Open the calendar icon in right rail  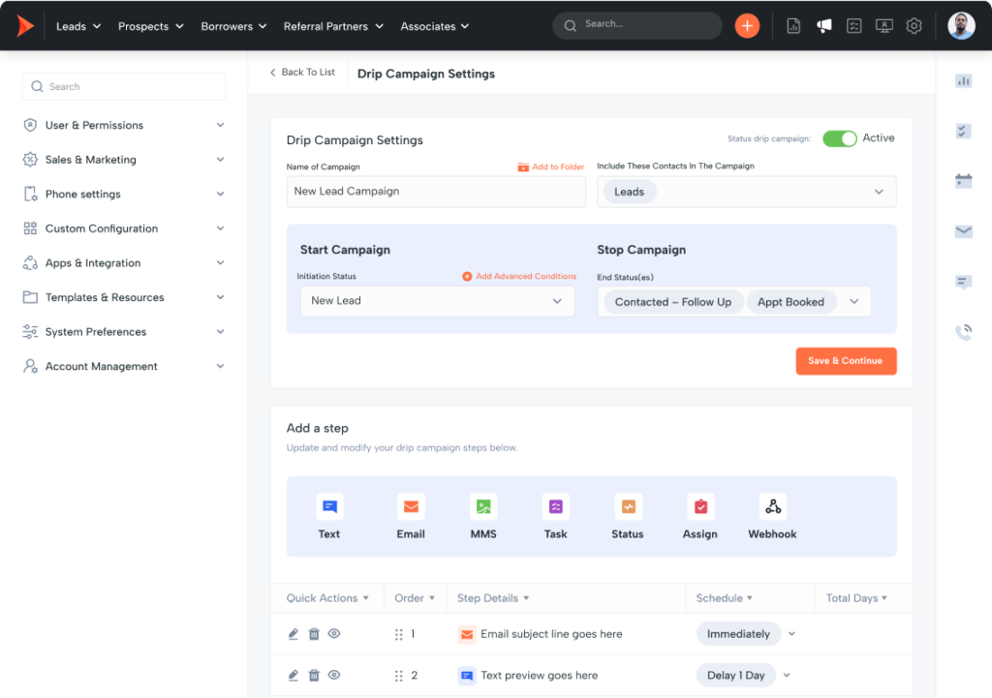coord(964,181)
